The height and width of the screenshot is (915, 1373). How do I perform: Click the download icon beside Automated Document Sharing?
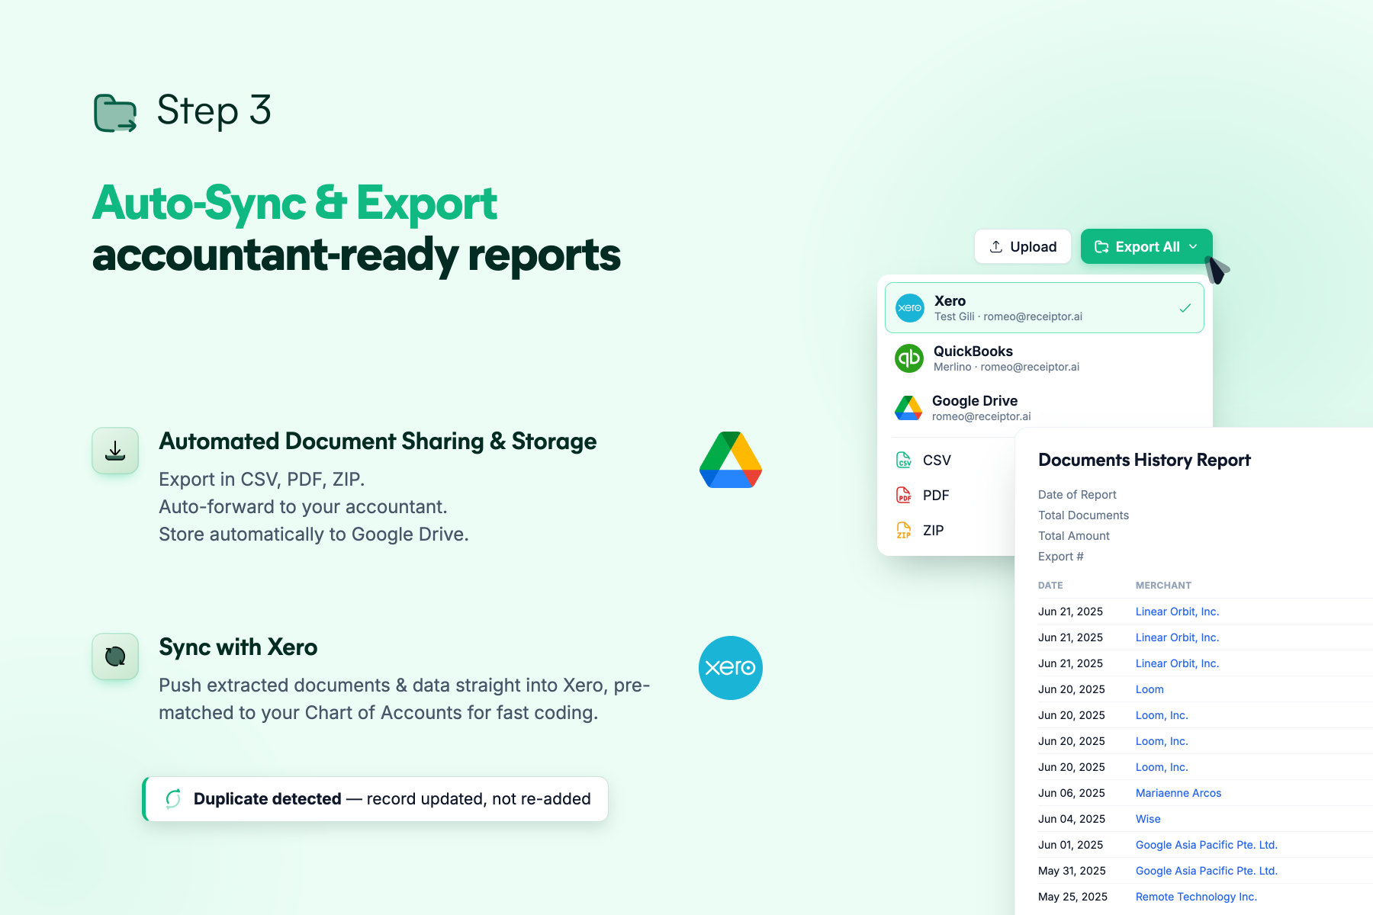tap(115, 451)
